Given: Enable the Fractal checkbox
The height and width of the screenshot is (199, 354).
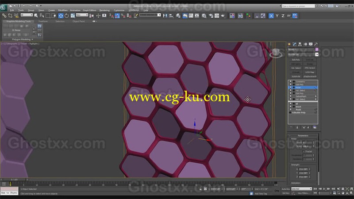Looking at the screenshot, I should click(x=304, y=151).
